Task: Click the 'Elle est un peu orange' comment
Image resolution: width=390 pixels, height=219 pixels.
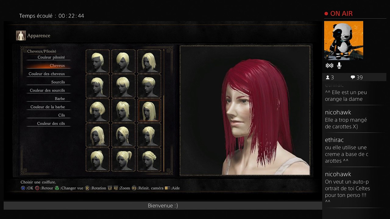Action: point(346,96)
